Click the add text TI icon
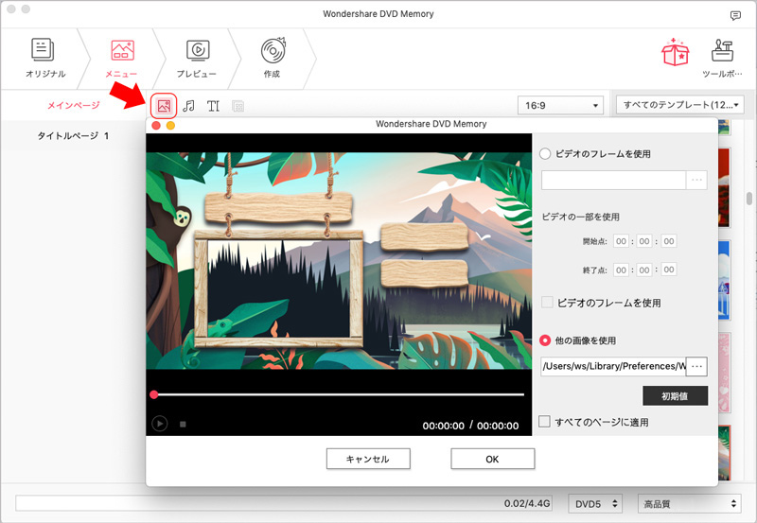The height and width of the screenshot is (523, 757). click(213, 106)
